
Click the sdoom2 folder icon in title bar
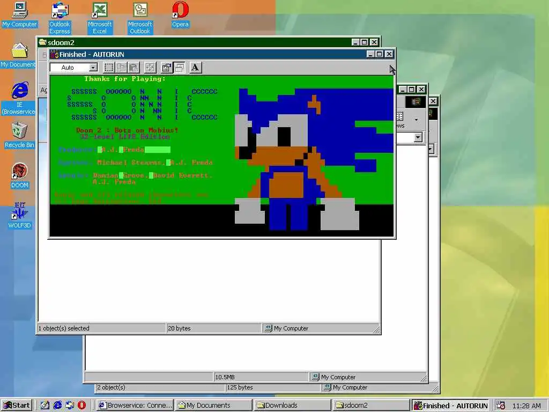tap(43, 42)
